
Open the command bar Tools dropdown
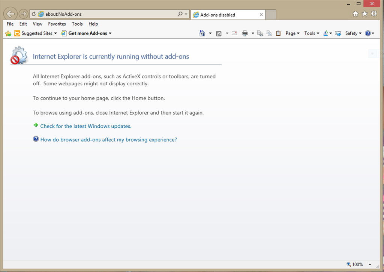point(312,33)
